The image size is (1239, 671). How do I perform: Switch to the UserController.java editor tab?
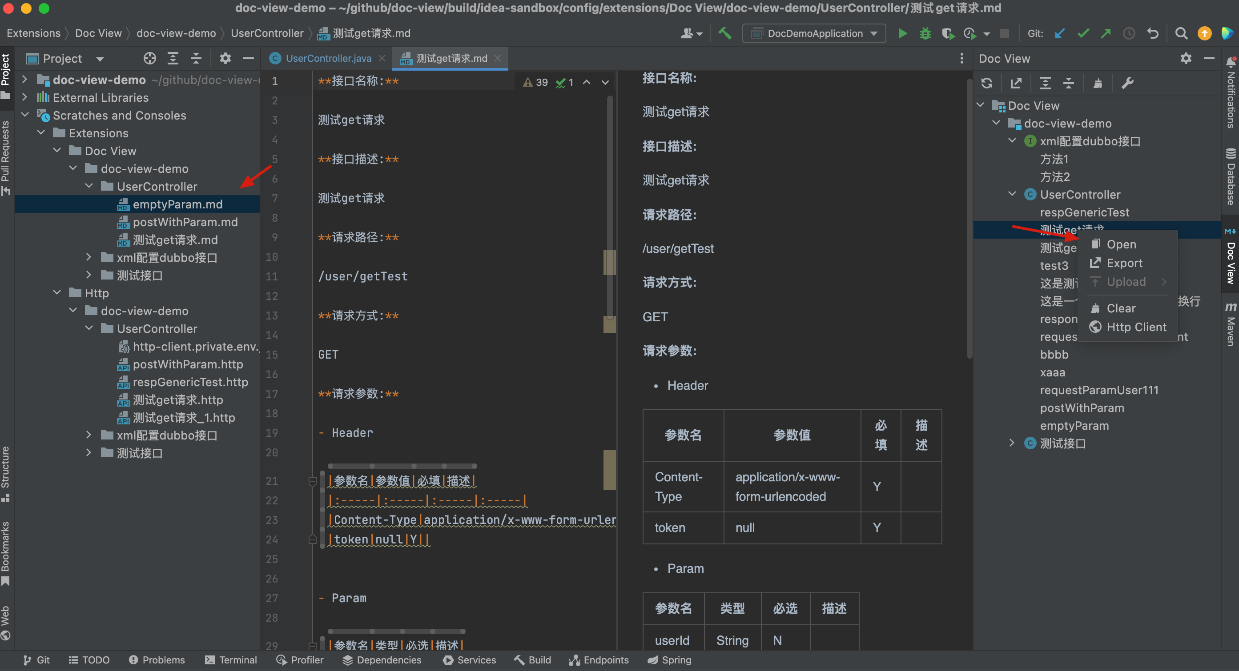coord(328,59)
